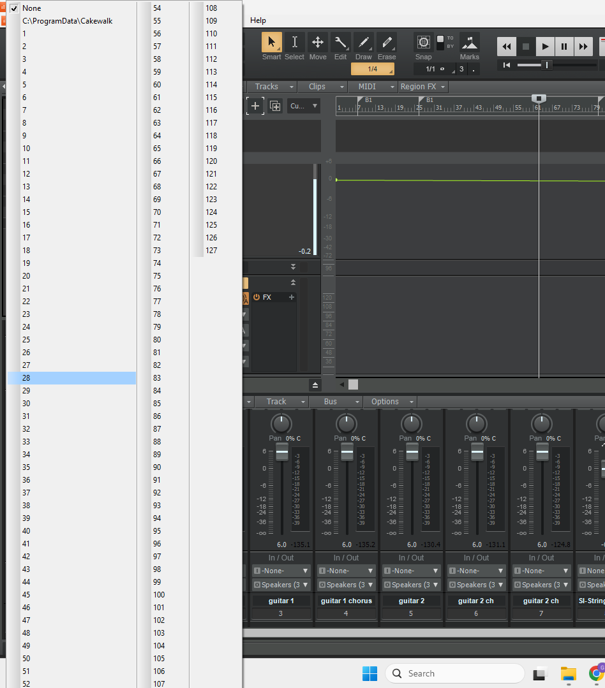The height and width of the screenshot is (688, 605).
Task: Click the horizontal scroll left arrow
Action: click(x=341, y=384)
